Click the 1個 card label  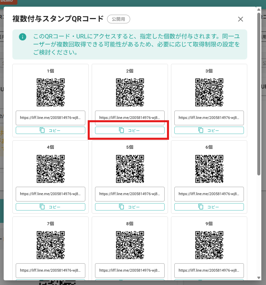(x=51, y=71)
